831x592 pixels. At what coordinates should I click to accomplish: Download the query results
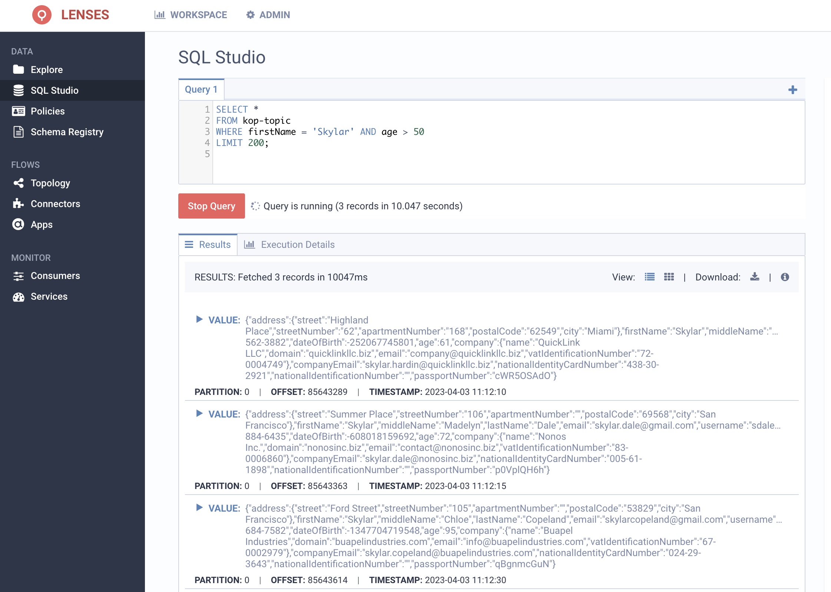coord(754,277)
